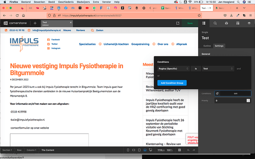The width and height of the screenshot is (255, 159).
Task: Select the laptop preview size (highlighted)
Action: [x=145, y=150]
